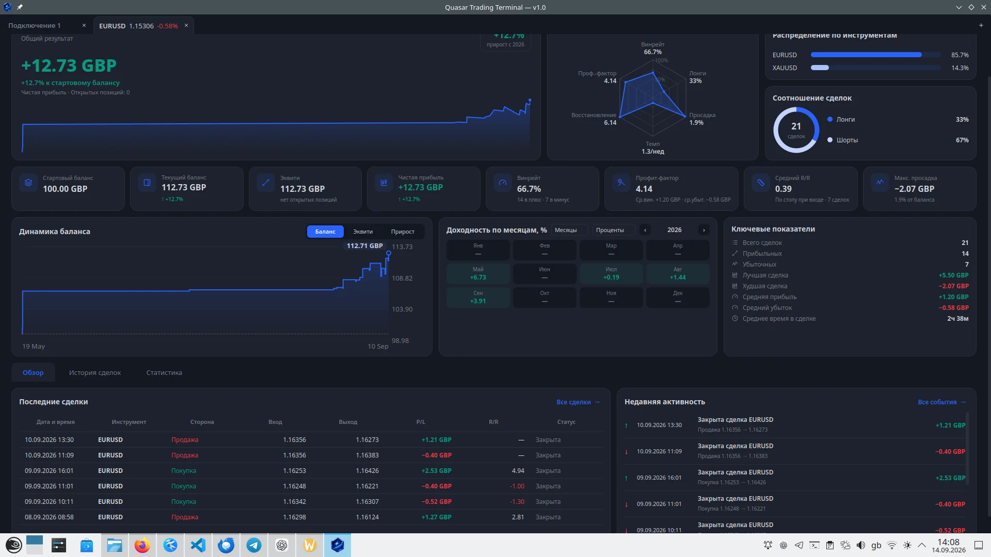This screenshot has height=557, width=991.
Task: Open the 'Обзор' tab
Action: (33, 372)
